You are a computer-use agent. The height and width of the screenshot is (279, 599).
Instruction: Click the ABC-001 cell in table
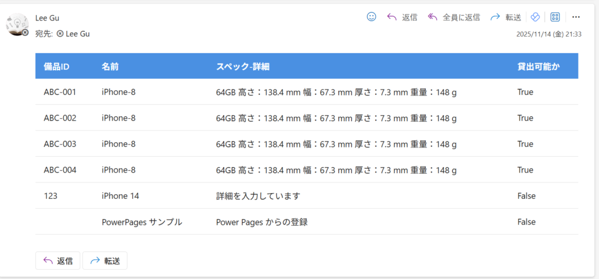(60, 92)
